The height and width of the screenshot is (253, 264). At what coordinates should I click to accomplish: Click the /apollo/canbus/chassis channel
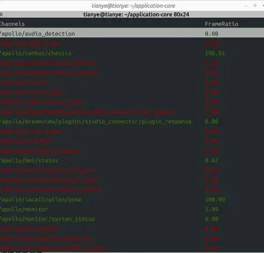click(36, 53)
